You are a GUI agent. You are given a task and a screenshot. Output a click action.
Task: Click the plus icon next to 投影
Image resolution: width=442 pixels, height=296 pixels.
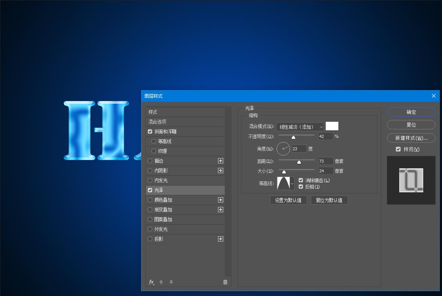pos(221,239)
